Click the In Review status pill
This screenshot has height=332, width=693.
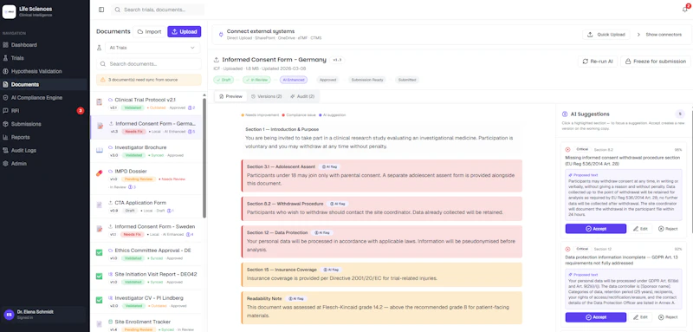pos(256,80)
